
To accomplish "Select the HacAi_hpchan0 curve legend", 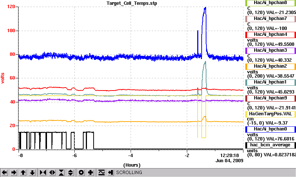I will [270, 129].
